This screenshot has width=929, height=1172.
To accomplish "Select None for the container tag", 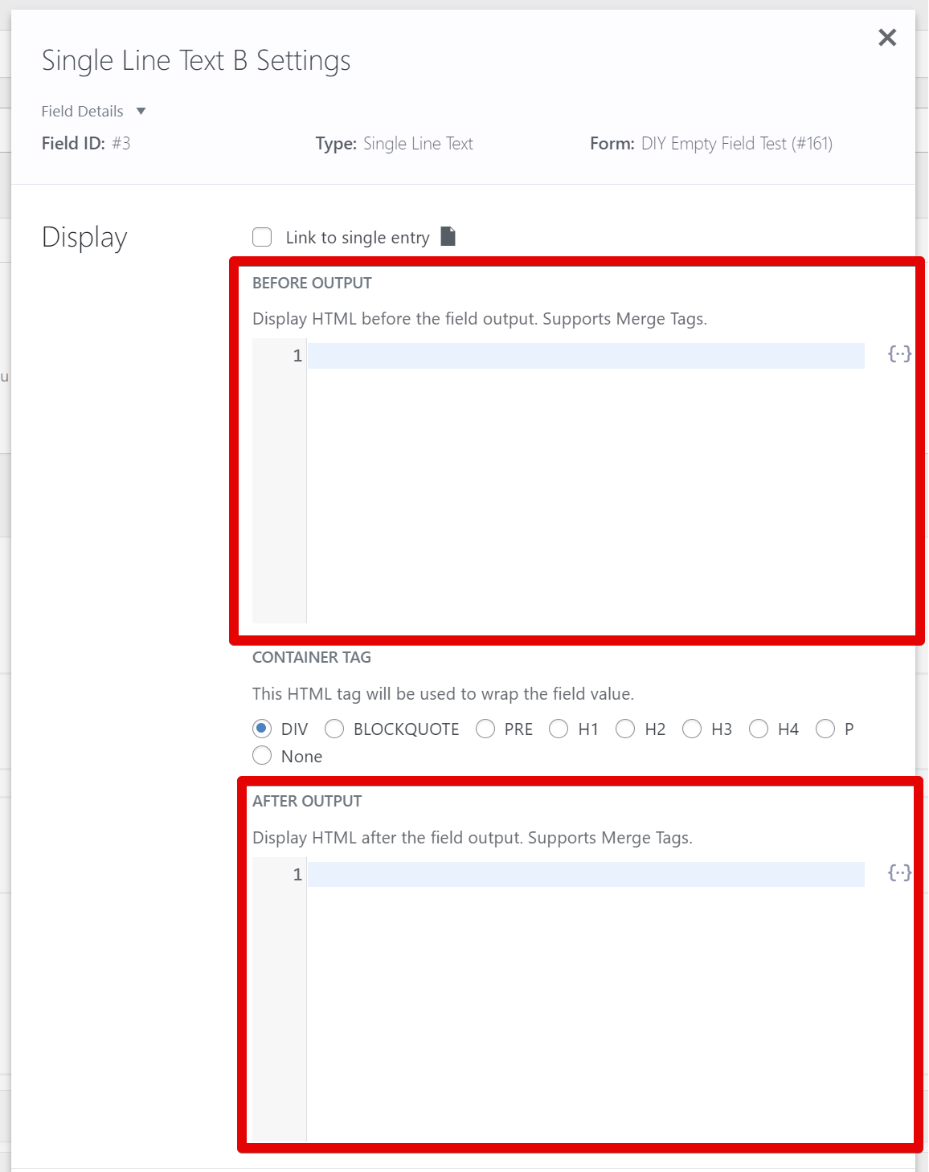I will (262, 756).
